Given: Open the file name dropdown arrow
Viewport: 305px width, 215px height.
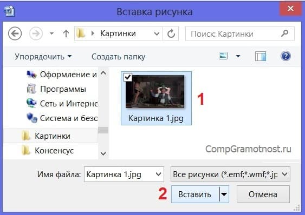Looking at the screenshot, I should pyautogui.click(x=159, y=174).
